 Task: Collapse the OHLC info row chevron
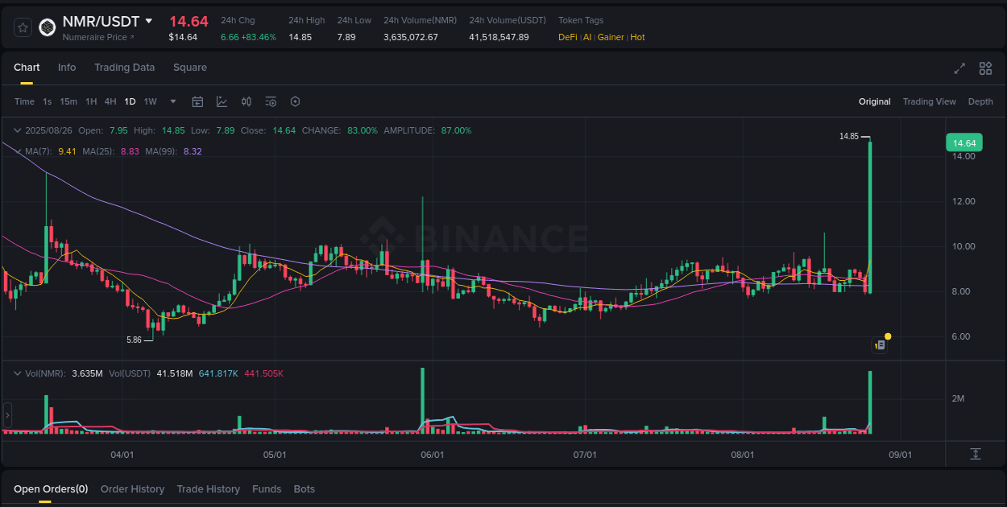tap(17, 130)
